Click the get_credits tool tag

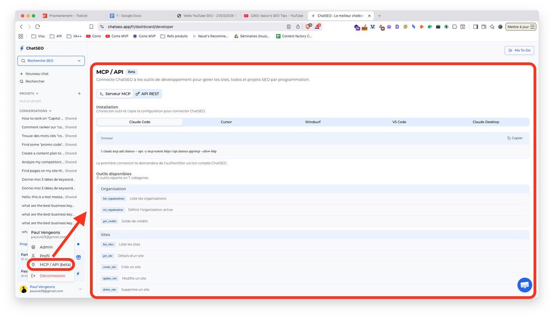109,222
